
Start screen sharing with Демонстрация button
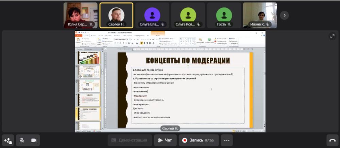[130, 140]
